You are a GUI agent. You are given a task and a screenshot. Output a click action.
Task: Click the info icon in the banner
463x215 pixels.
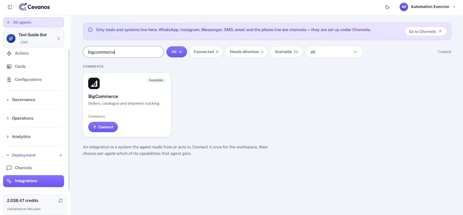coord(90,30)
